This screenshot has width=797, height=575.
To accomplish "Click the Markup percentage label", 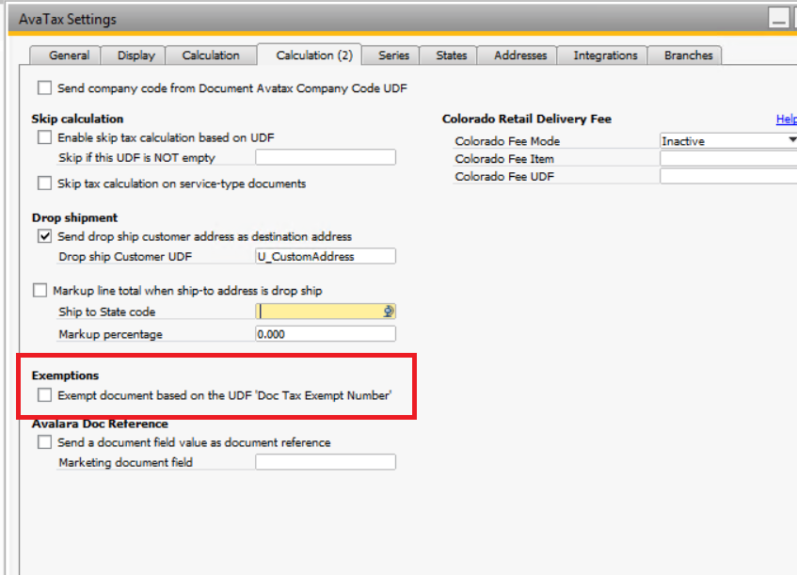I will (x=110, y=334).
